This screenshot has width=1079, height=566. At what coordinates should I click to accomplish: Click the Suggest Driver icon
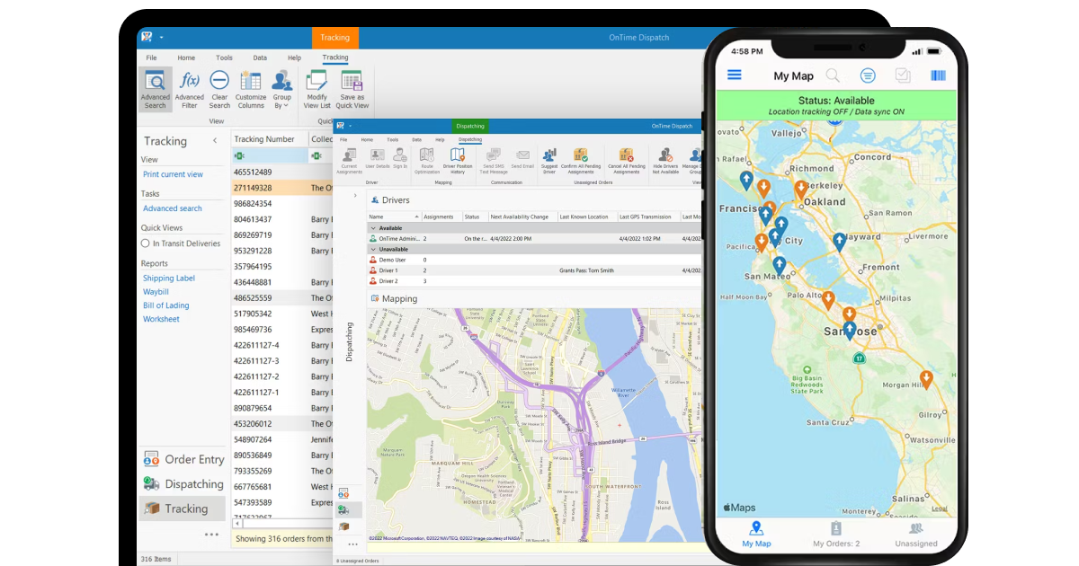[549, 160]
